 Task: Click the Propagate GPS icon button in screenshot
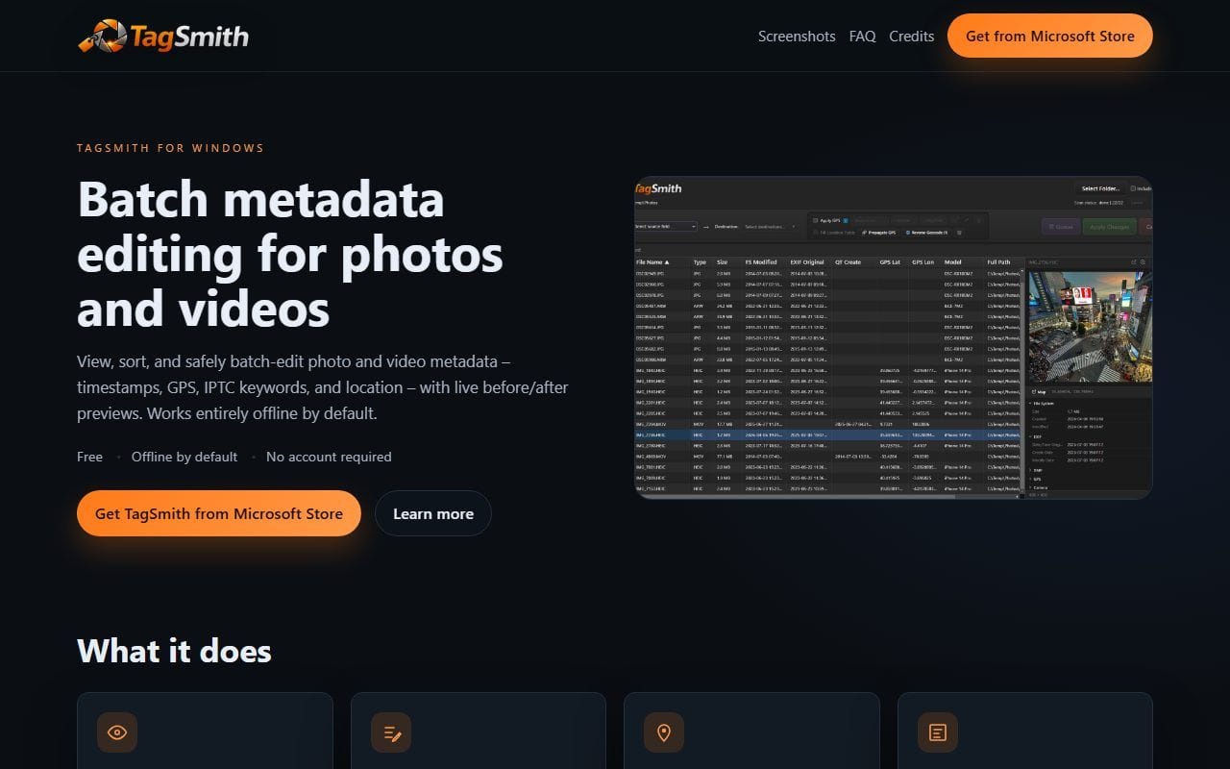[x=878, y=233]
